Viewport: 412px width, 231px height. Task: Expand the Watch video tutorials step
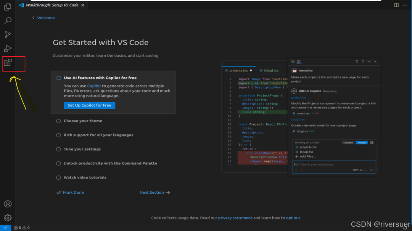[58, 177]
